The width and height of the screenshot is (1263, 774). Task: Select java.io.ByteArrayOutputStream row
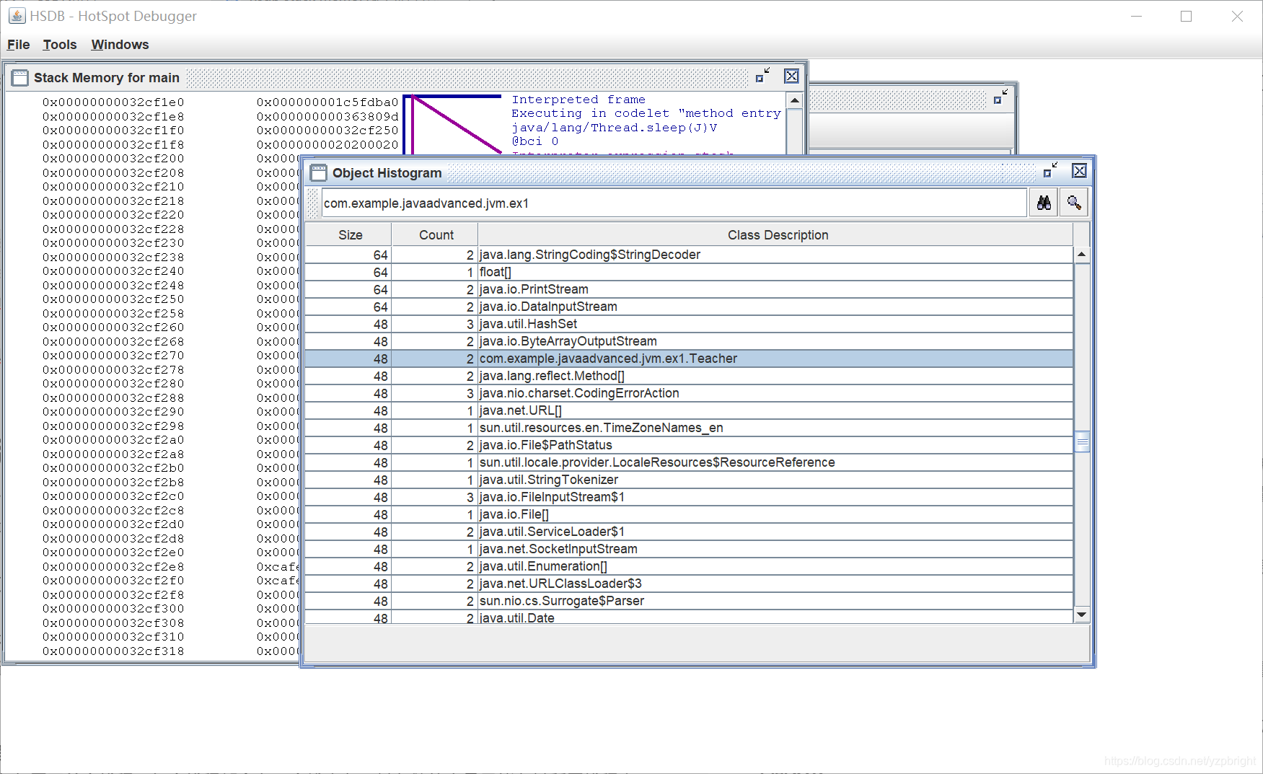click(x=689, y=341)
